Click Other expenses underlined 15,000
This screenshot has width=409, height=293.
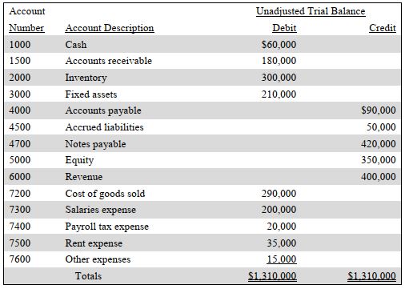(x=282, y=259)
